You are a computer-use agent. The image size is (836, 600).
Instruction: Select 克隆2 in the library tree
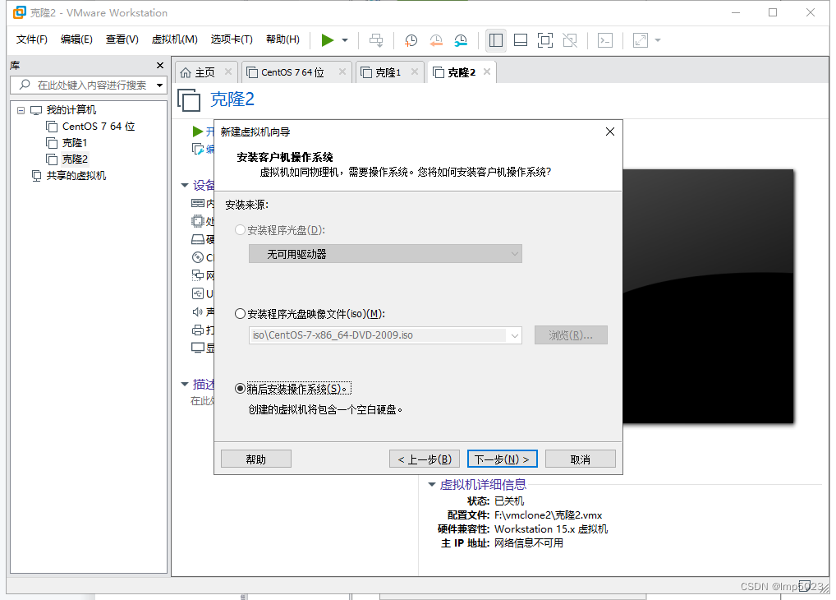point(67,159)
